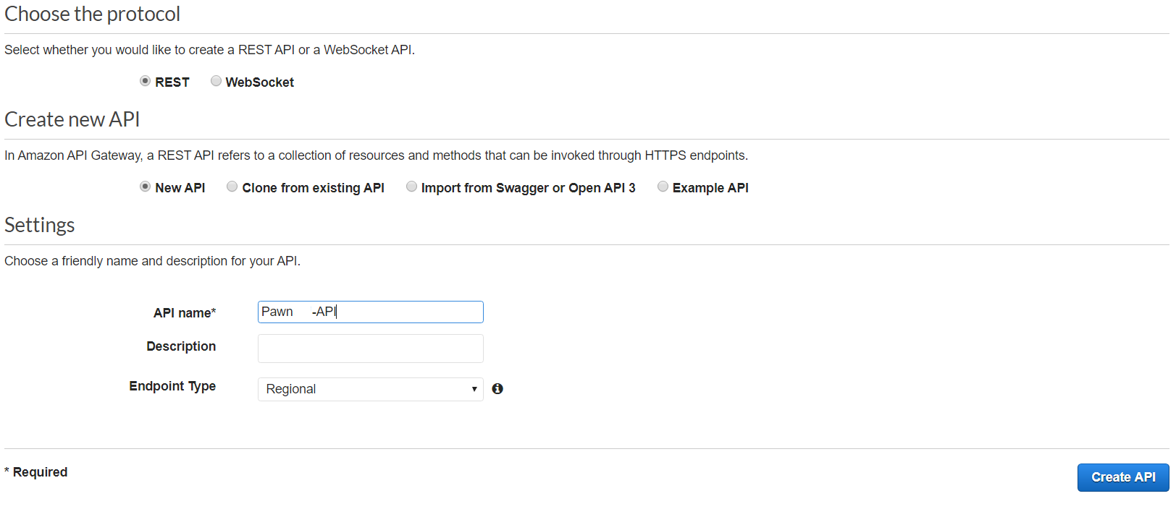Select the WebSocket protocol radio button

tap(216, 81)
